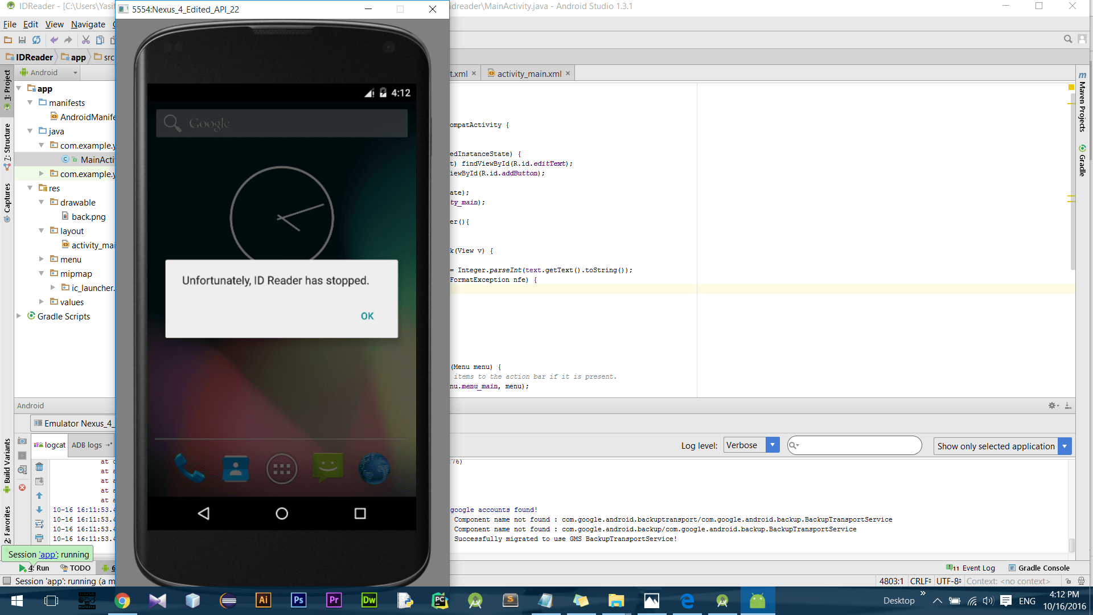Open the Chrome icon in the taskbar

click(122, 601)
